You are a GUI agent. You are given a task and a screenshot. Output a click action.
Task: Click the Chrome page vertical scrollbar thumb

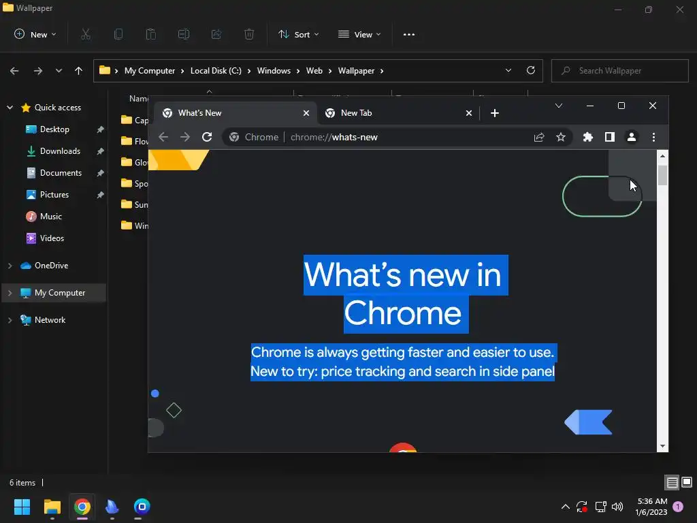(x=662, y=175)
